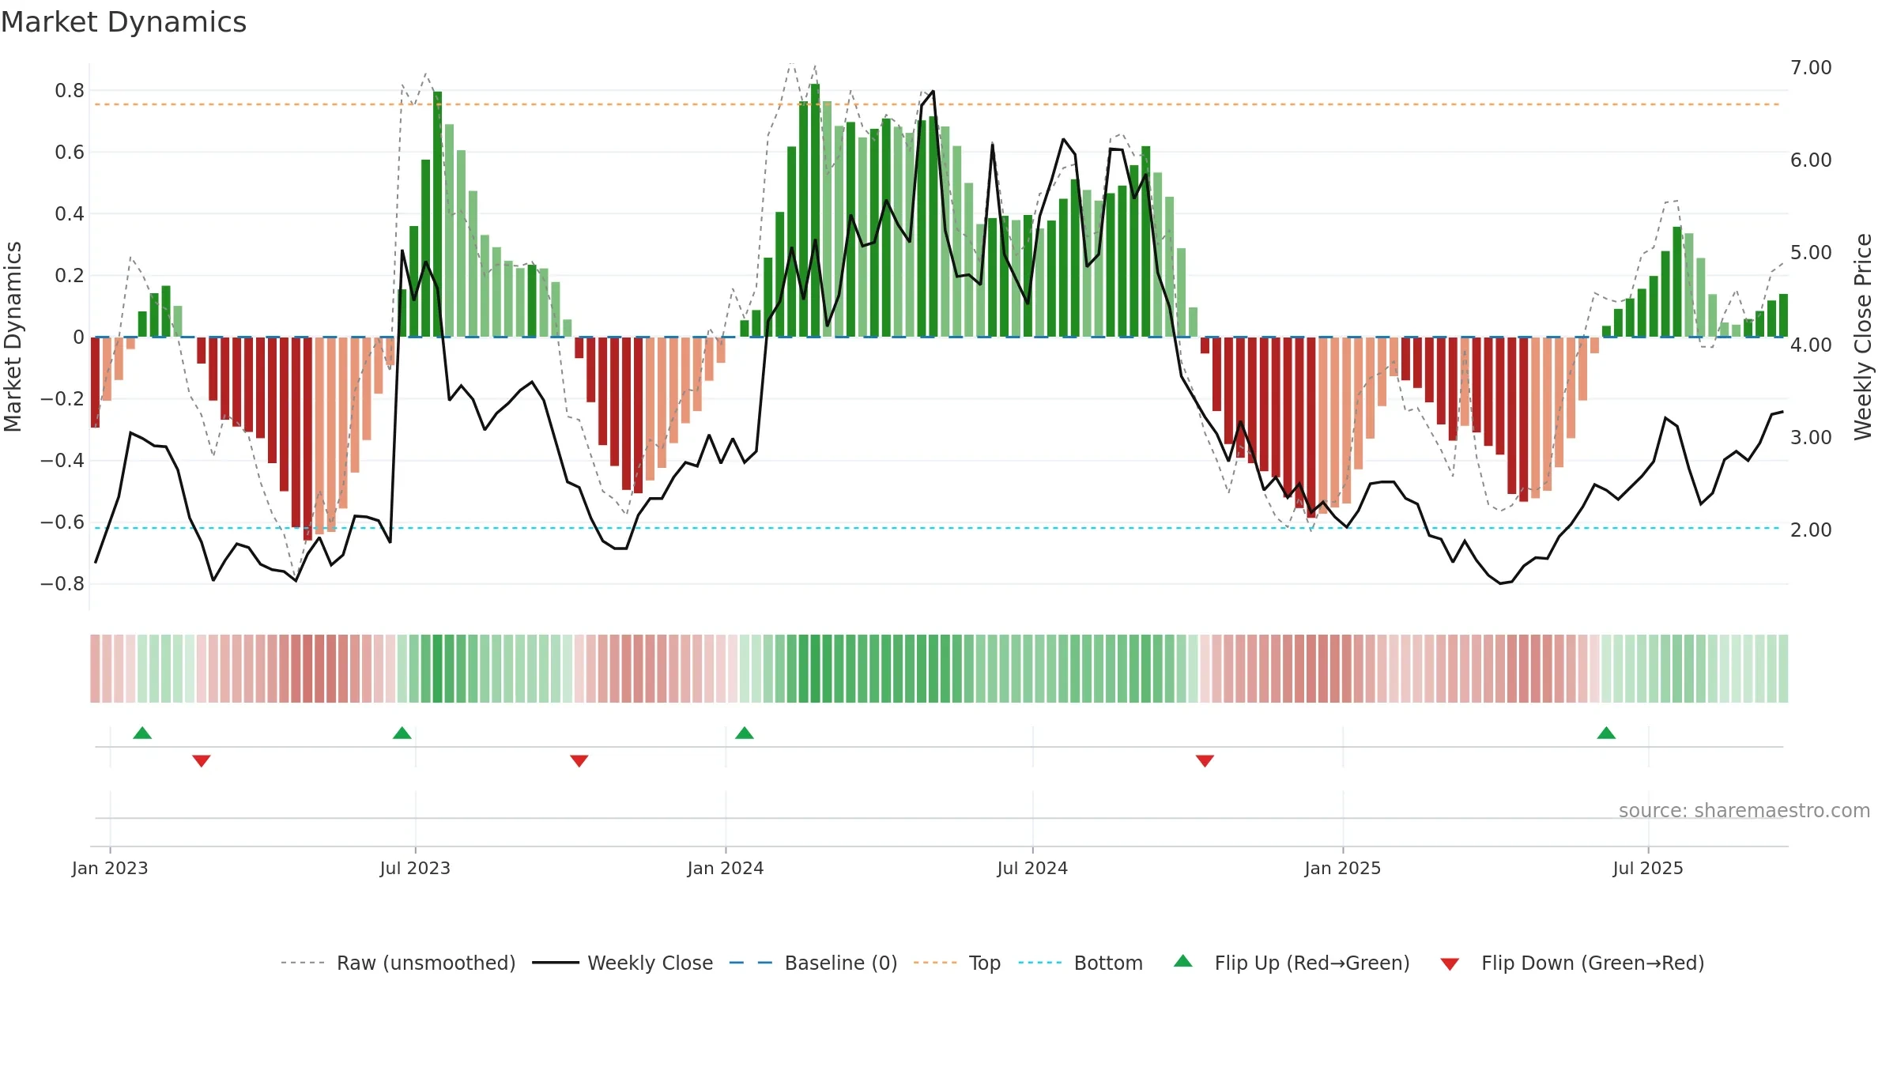Screen dimensions: 1897x1067
Task: Click the Flip Up (Red→Green) legend label
Action: (1312, 963)
